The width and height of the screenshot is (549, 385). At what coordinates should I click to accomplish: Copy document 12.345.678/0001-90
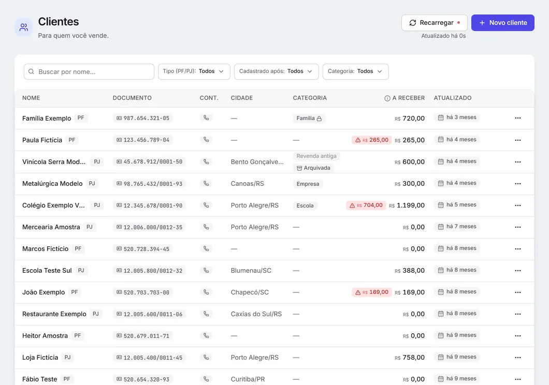pyautogui.click(x=150, y=205)
